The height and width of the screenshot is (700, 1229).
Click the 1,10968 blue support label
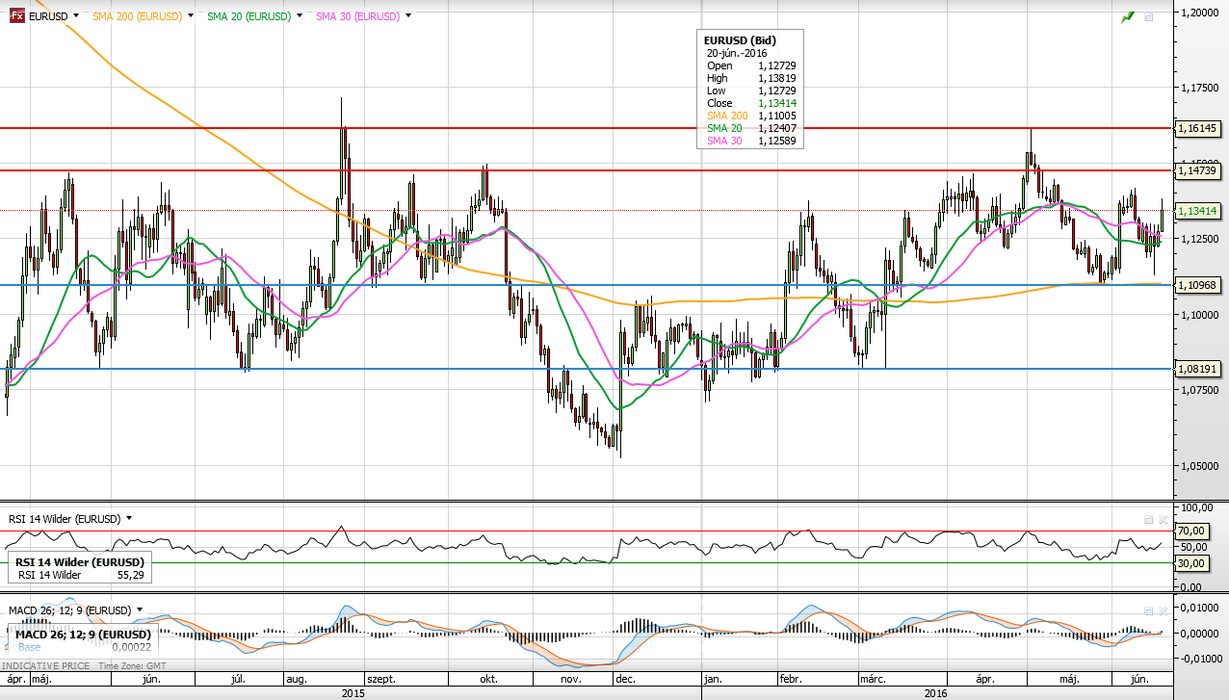(1199, 285)
